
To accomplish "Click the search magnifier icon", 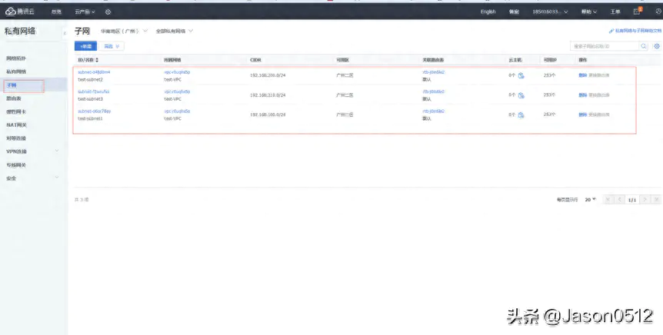I will click(x=644, y=46).
